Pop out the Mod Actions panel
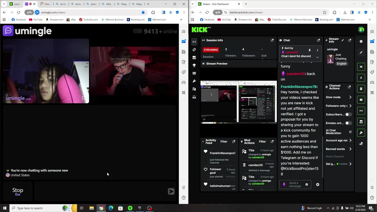This screenshot has width=377, height=212. pyautogui.click(x=272, y=142)
